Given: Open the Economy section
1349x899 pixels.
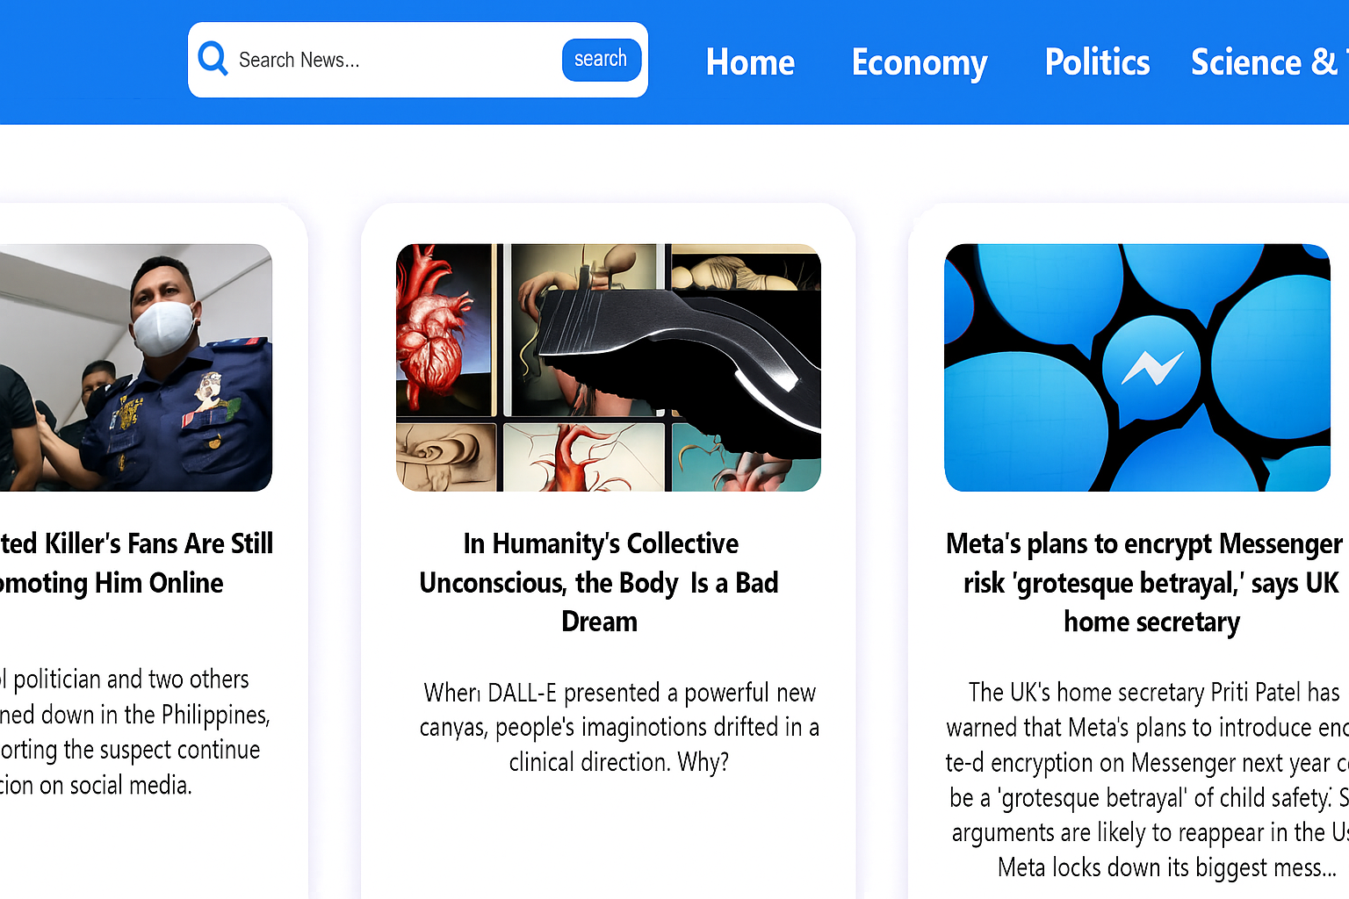Looking at the screenshot, I should click(920, 62).
